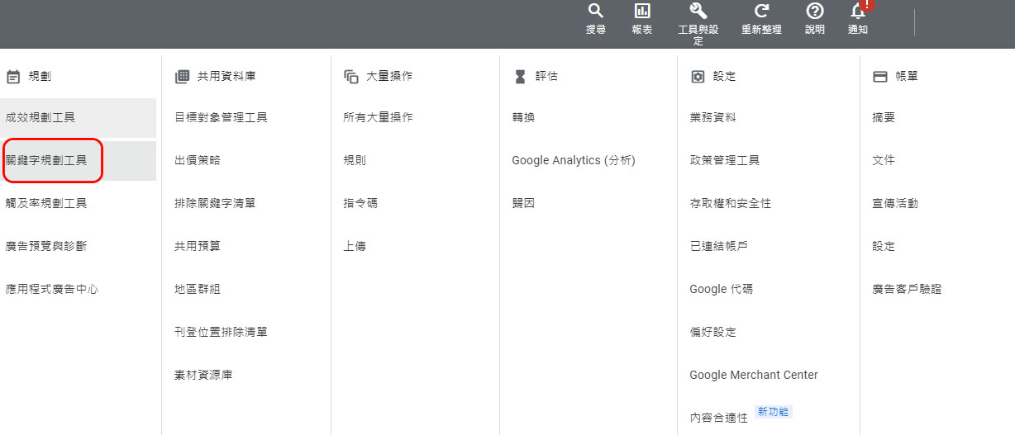The height and width of the screenshot is (435, 1015).
Task: Click the search magnifier icon
Action: click(595, 12)
